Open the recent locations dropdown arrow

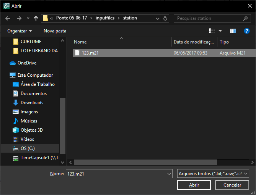click(28, 18)
